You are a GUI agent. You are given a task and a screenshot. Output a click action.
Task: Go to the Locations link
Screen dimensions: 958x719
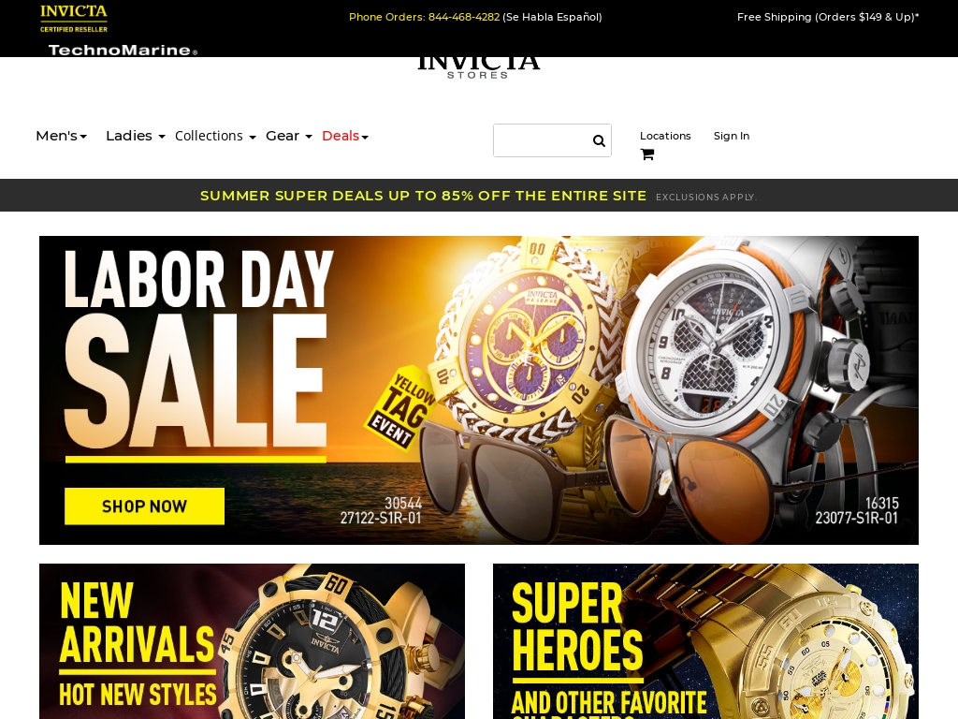pyautogui.click(x=665, y=136)
